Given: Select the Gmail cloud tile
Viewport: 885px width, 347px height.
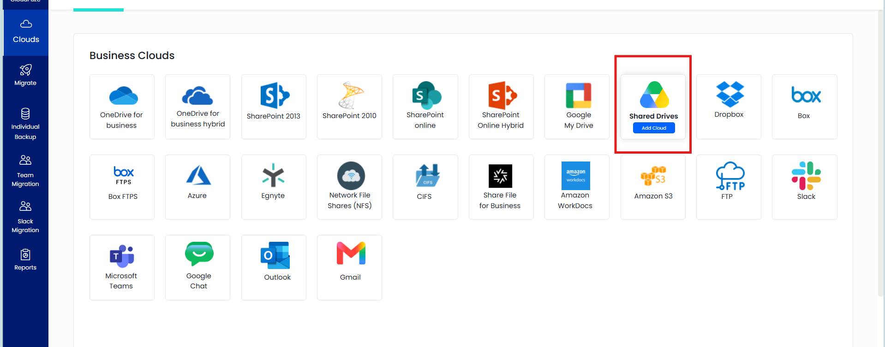Looking at the screenshot, I should 349,268.
